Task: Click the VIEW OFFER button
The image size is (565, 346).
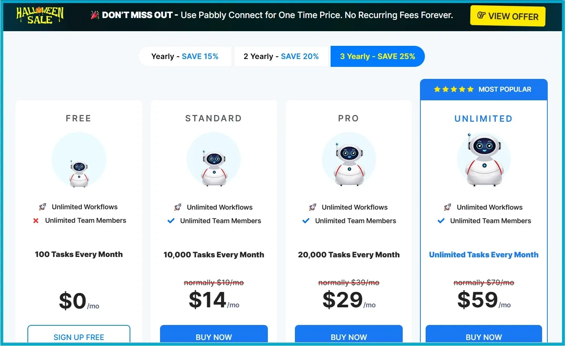Action: pos(508,16)
